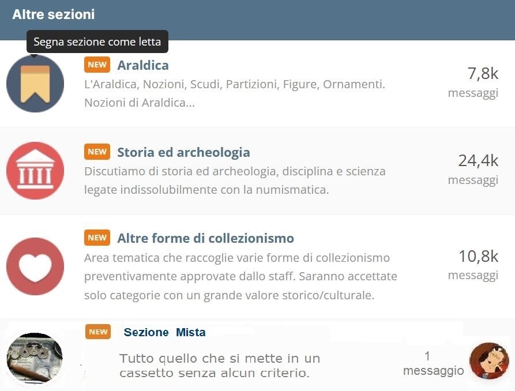Click the Araldica description text
The image size is (515, 391).
234,93
